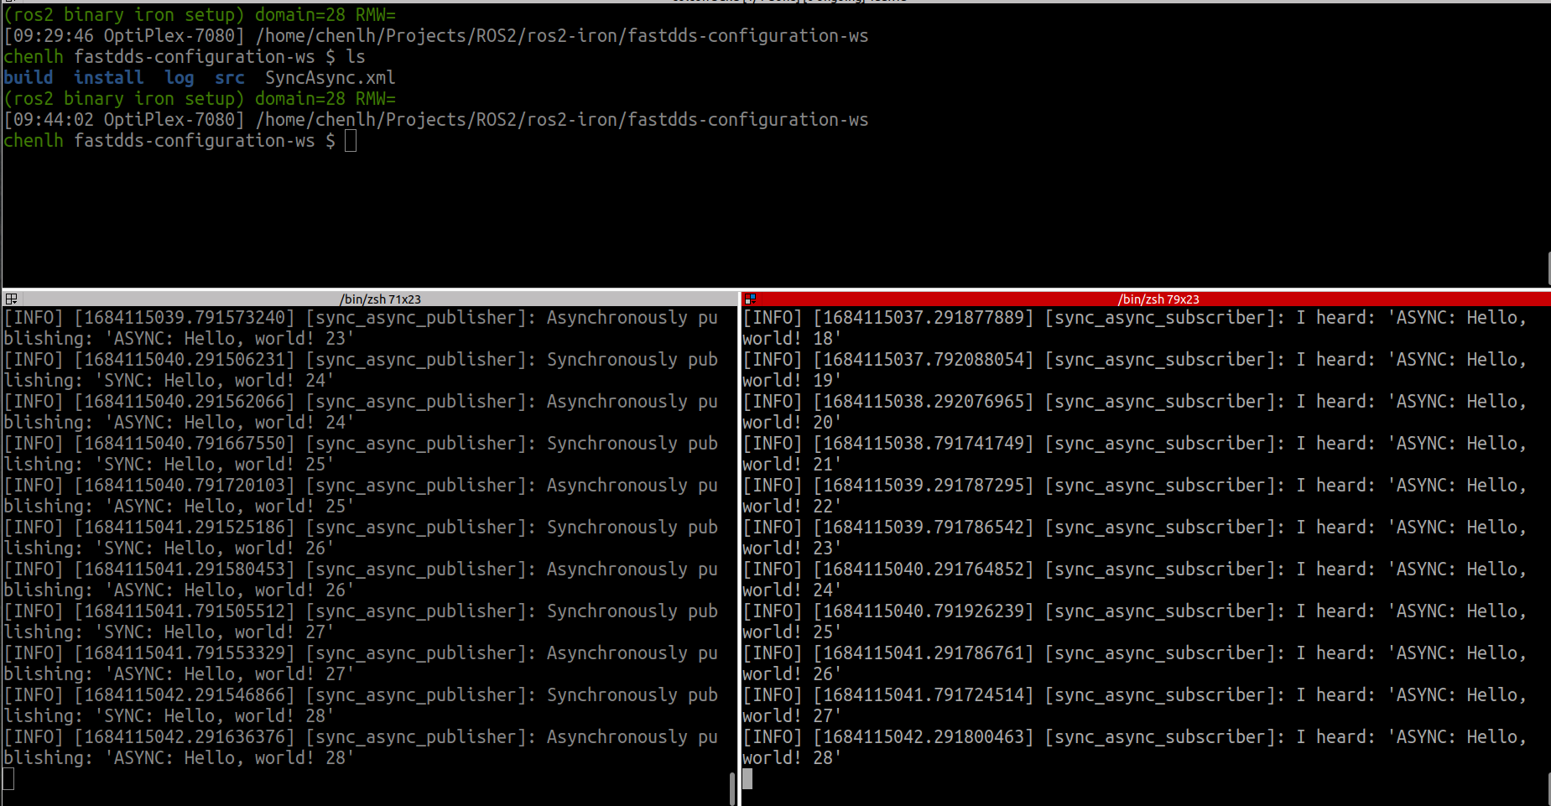Click subscriber timestamp 1684115042.291800463

[x=924, y=737]
